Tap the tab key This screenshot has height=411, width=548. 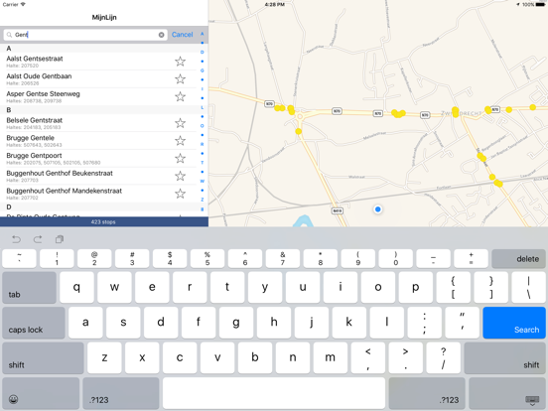(x=30, y=288)
